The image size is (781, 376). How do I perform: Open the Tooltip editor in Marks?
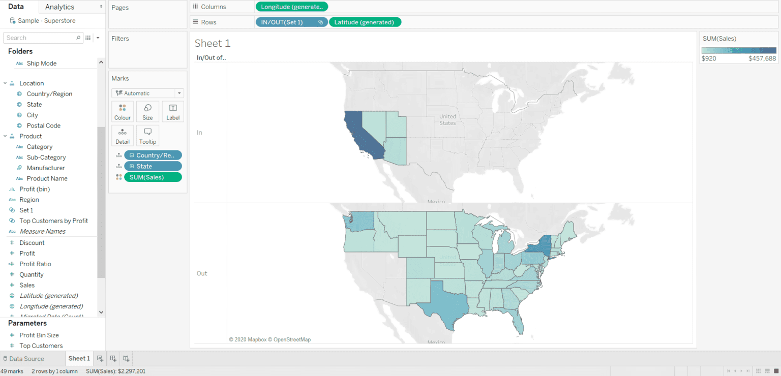(x=147, y=136)
